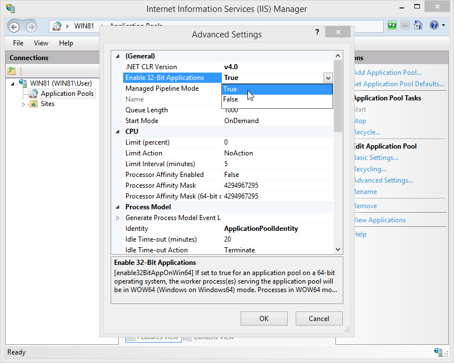Select the Processor Affinity Enabled row

228,175
